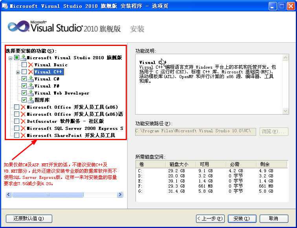Click the D: drive row label
The width and height of the screenshot is (297, 228).
click(140, 176)
